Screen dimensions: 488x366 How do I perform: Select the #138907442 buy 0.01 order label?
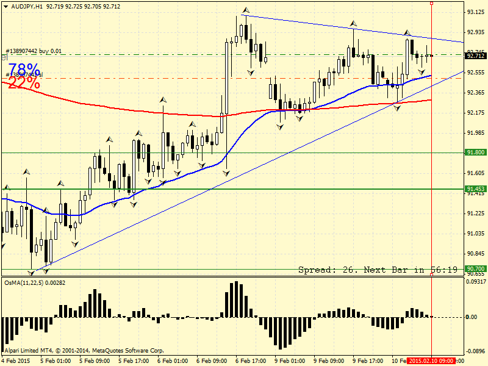34,51
